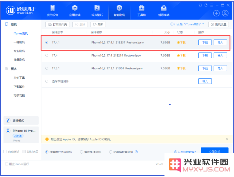Viewport: 234px width, 177px height.
Task: Click the bookmark-shaped icon in the title bar
Action: 206,5
